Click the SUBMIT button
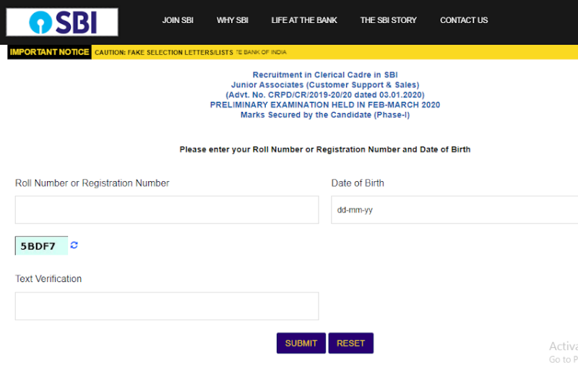The height and width of the screenshot is (373, 578). coord(301,343)
